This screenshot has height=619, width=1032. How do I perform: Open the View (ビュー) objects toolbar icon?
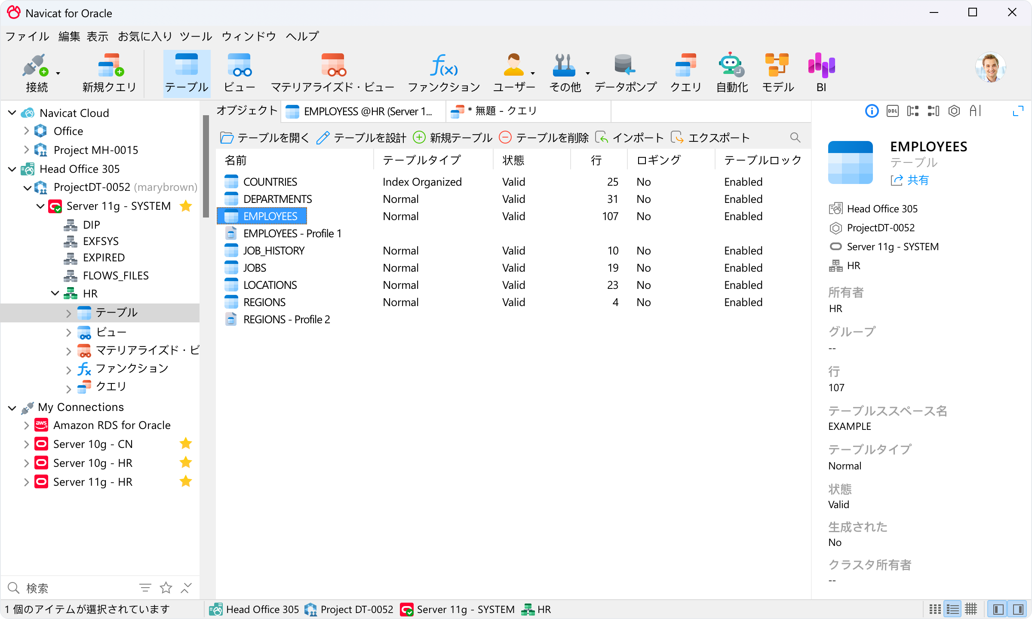coord(240,73)
